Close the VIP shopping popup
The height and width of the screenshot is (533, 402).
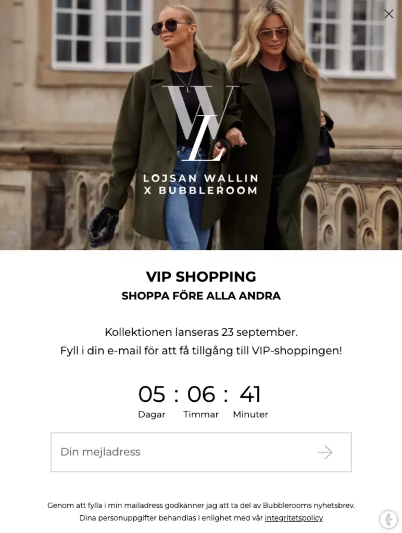388,14
